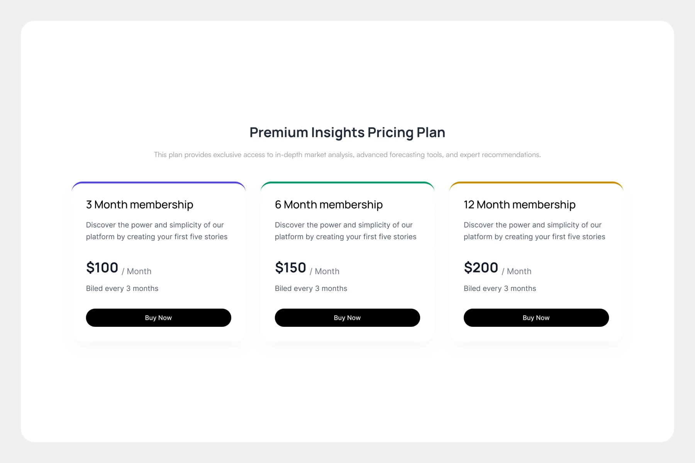Click Buy Now on the 3 Month membership
The image size is (695, 463).
point(158,318)
